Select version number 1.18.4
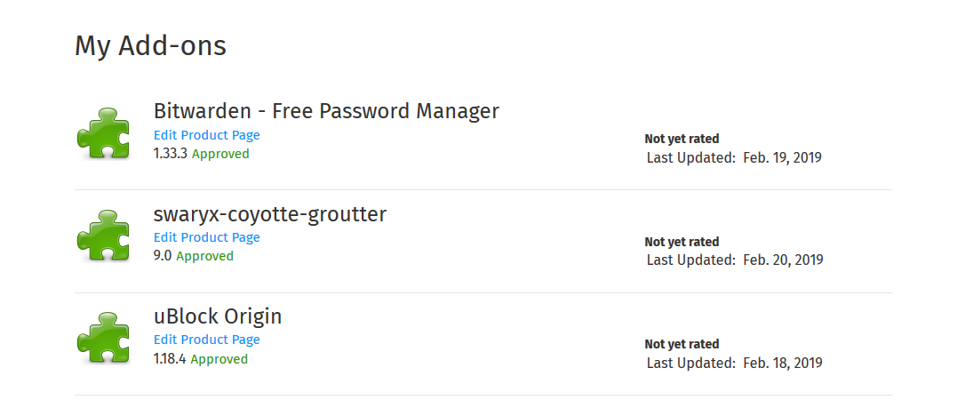The width and height of the screenshot is (965, 408). tap(170, 359)
